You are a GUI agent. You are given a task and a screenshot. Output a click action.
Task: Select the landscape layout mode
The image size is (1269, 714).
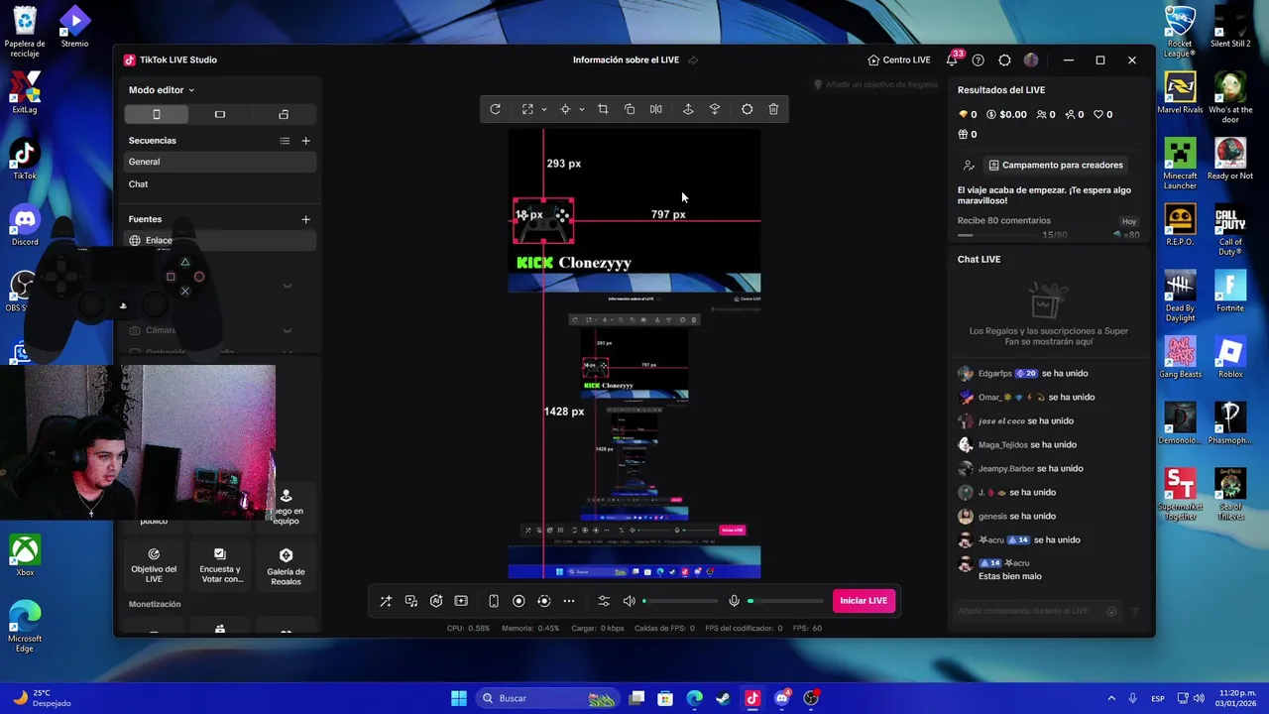220,114
